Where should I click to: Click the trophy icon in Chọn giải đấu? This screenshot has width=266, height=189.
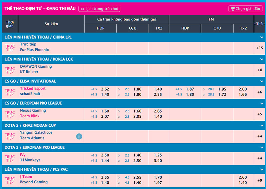[x=232, y=9]
